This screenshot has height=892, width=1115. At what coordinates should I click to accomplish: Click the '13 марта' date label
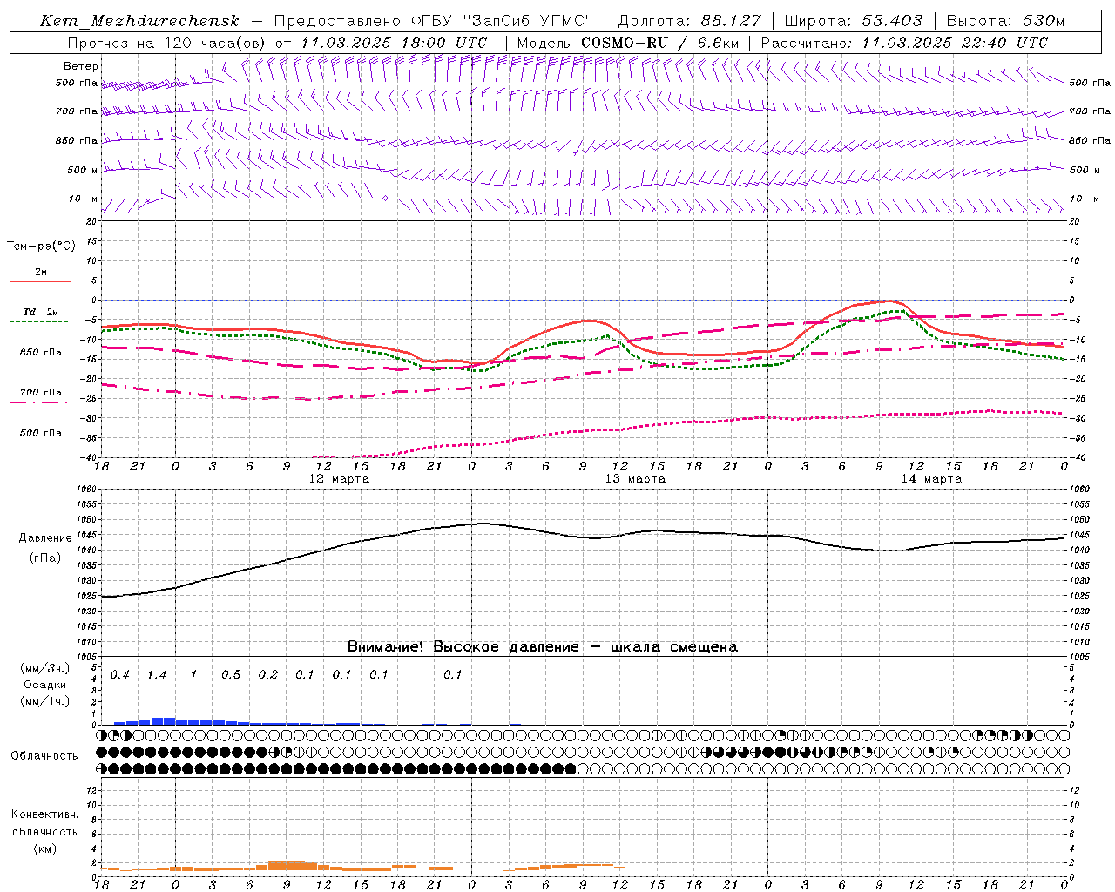click(x=636, y=479)
